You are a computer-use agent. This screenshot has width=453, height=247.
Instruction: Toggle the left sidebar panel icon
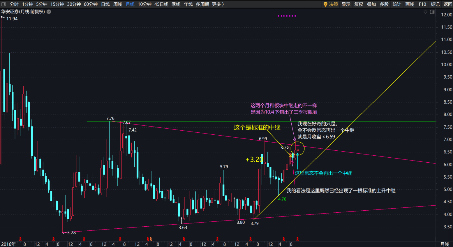click(x=3, y=4)
